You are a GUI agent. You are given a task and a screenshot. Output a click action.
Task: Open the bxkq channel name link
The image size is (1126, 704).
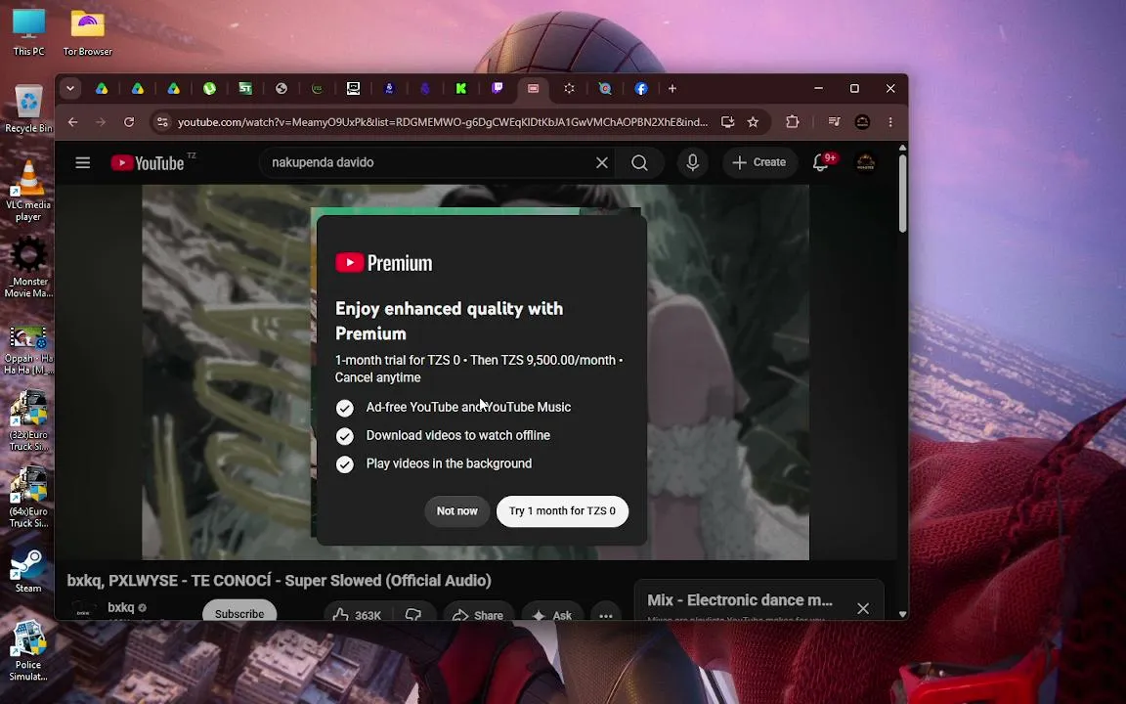tap(120, 608)
